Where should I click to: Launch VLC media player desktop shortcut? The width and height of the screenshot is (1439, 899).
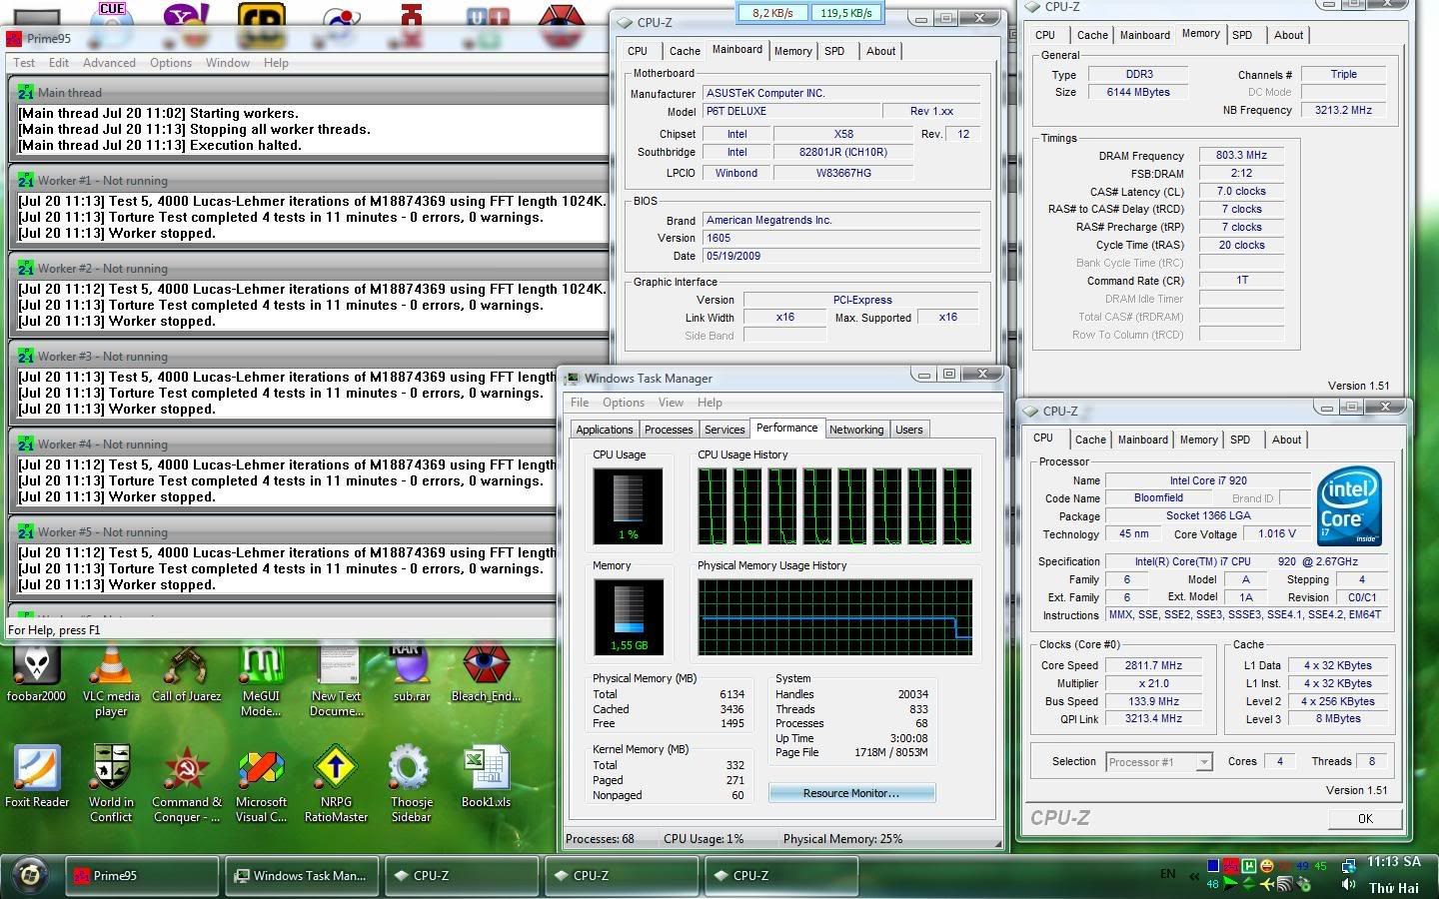point(111,681)
